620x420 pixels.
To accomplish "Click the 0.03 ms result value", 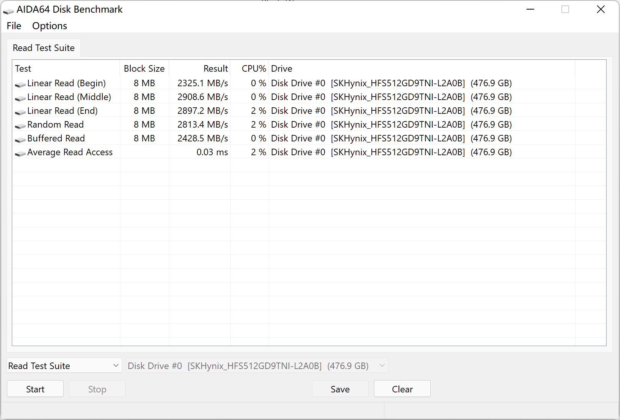I will 212,152.
